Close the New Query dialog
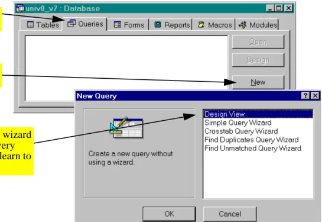The image size is (322, 222). [316, 96]
